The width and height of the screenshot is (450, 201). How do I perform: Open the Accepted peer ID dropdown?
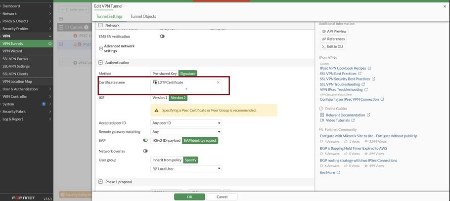click(x=186, y=123)
